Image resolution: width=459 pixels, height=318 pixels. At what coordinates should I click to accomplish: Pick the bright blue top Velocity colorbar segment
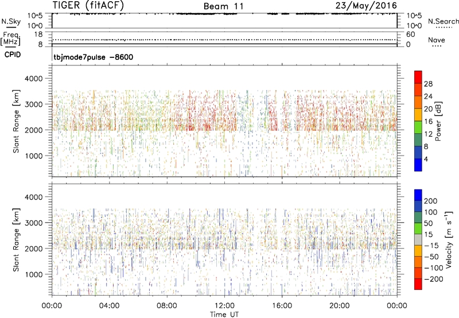pos(418,195)
